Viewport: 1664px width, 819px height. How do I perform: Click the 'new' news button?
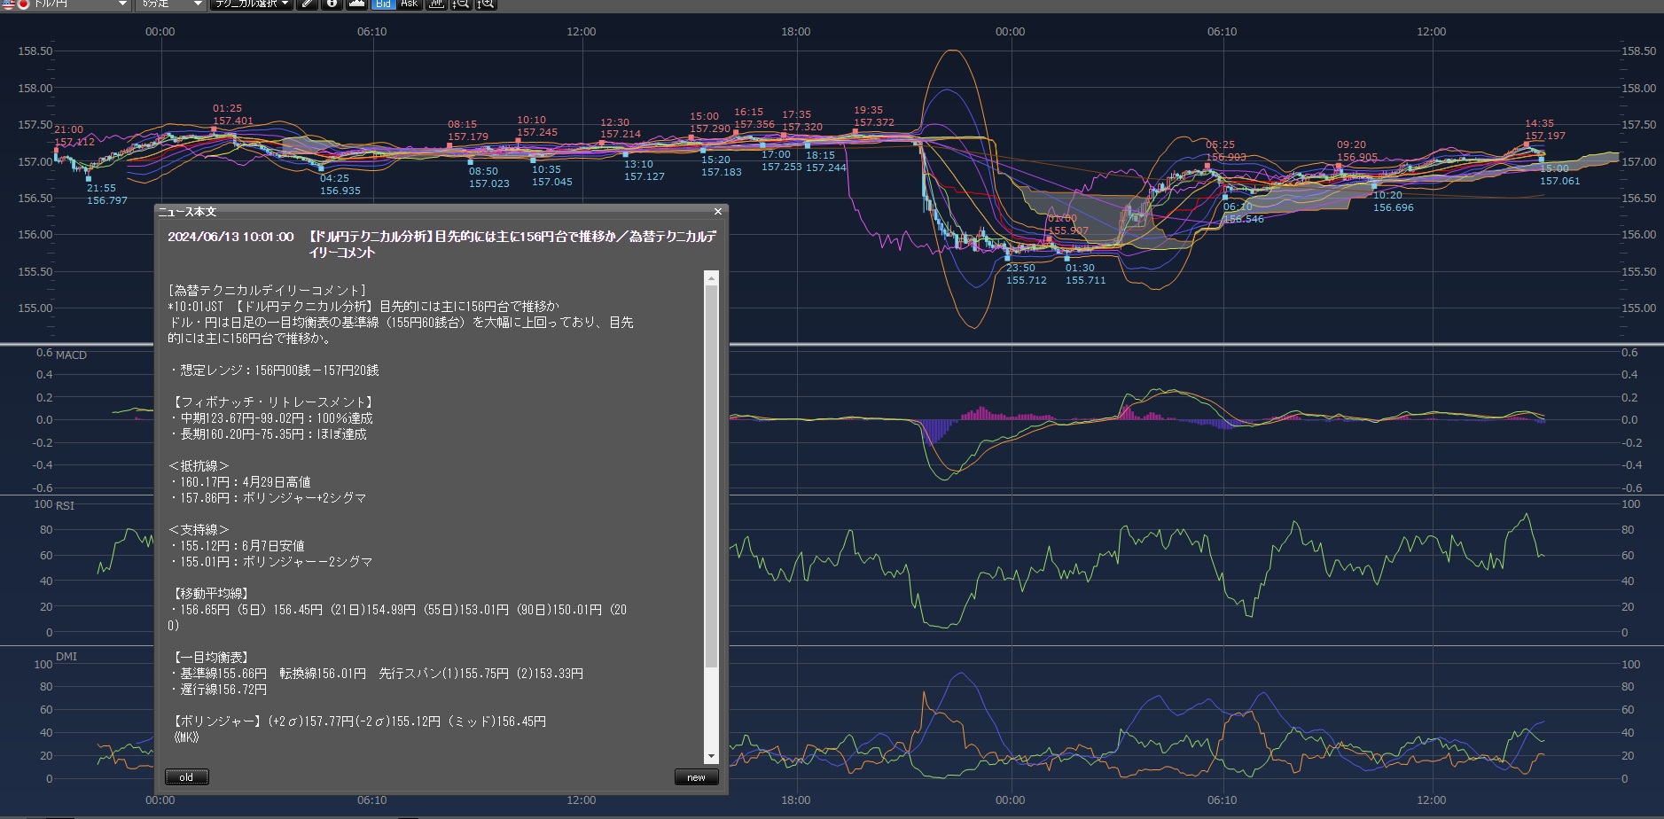(696, 777)
